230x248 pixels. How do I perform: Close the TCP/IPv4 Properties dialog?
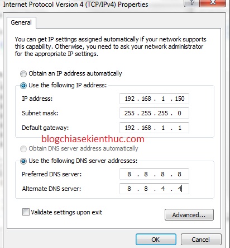[213, 3]
